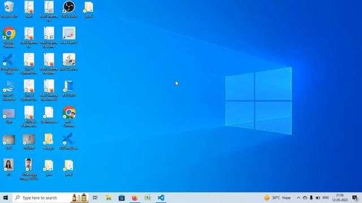Select the BillDesk Payment PDF file
This screenshot has width=362, height=203.
29,117
